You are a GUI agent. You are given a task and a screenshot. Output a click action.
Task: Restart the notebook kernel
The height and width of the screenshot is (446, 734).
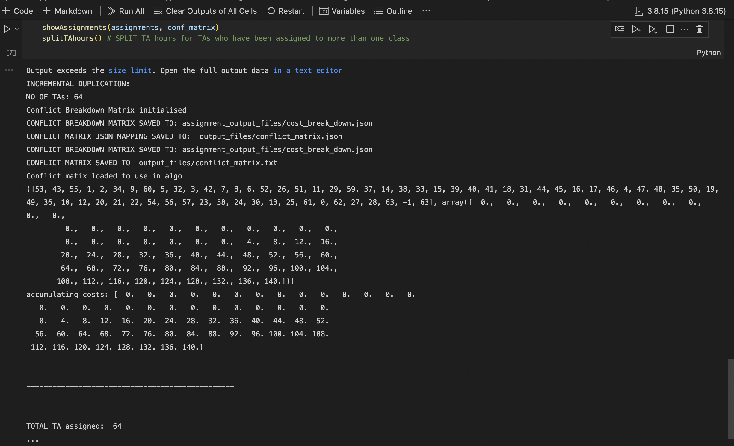[286, 11]
